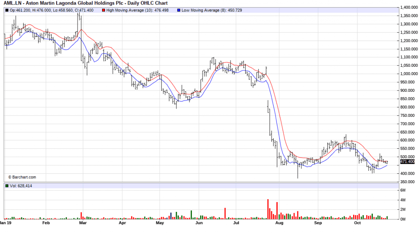The height and width of the screenshot is (234, 420).
Task: Click the 1,400.000 price axis label
Action: [x=409, y=7]
